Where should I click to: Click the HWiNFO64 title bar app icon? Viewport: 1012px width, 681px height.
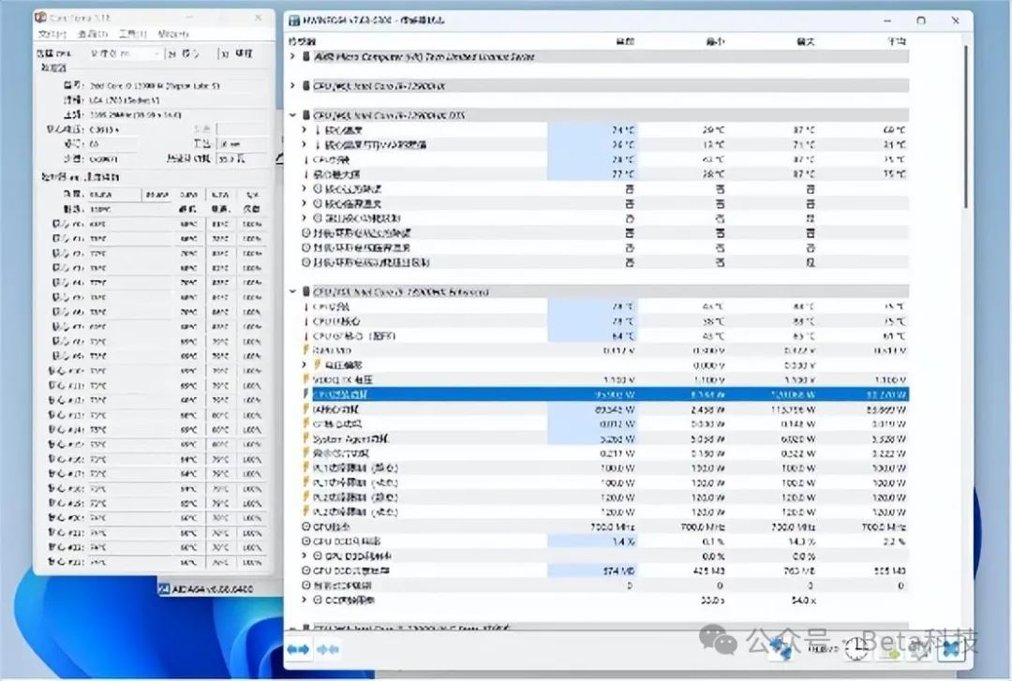coord(294,21)
